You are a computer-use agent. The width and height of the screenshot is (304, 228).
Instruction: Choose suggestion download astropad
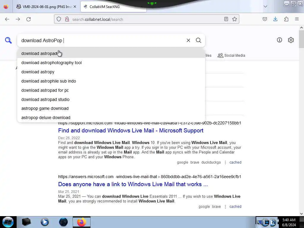tap(111, 53)
